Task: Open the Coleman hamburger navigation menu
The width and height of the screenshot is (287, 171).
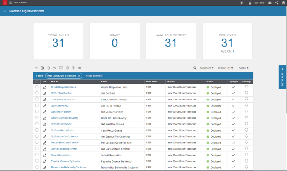Action: pos(5,11)
